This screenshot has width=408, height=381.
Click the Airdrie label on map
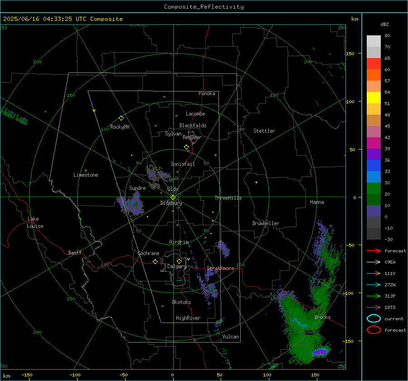click(x=179, y=242)
